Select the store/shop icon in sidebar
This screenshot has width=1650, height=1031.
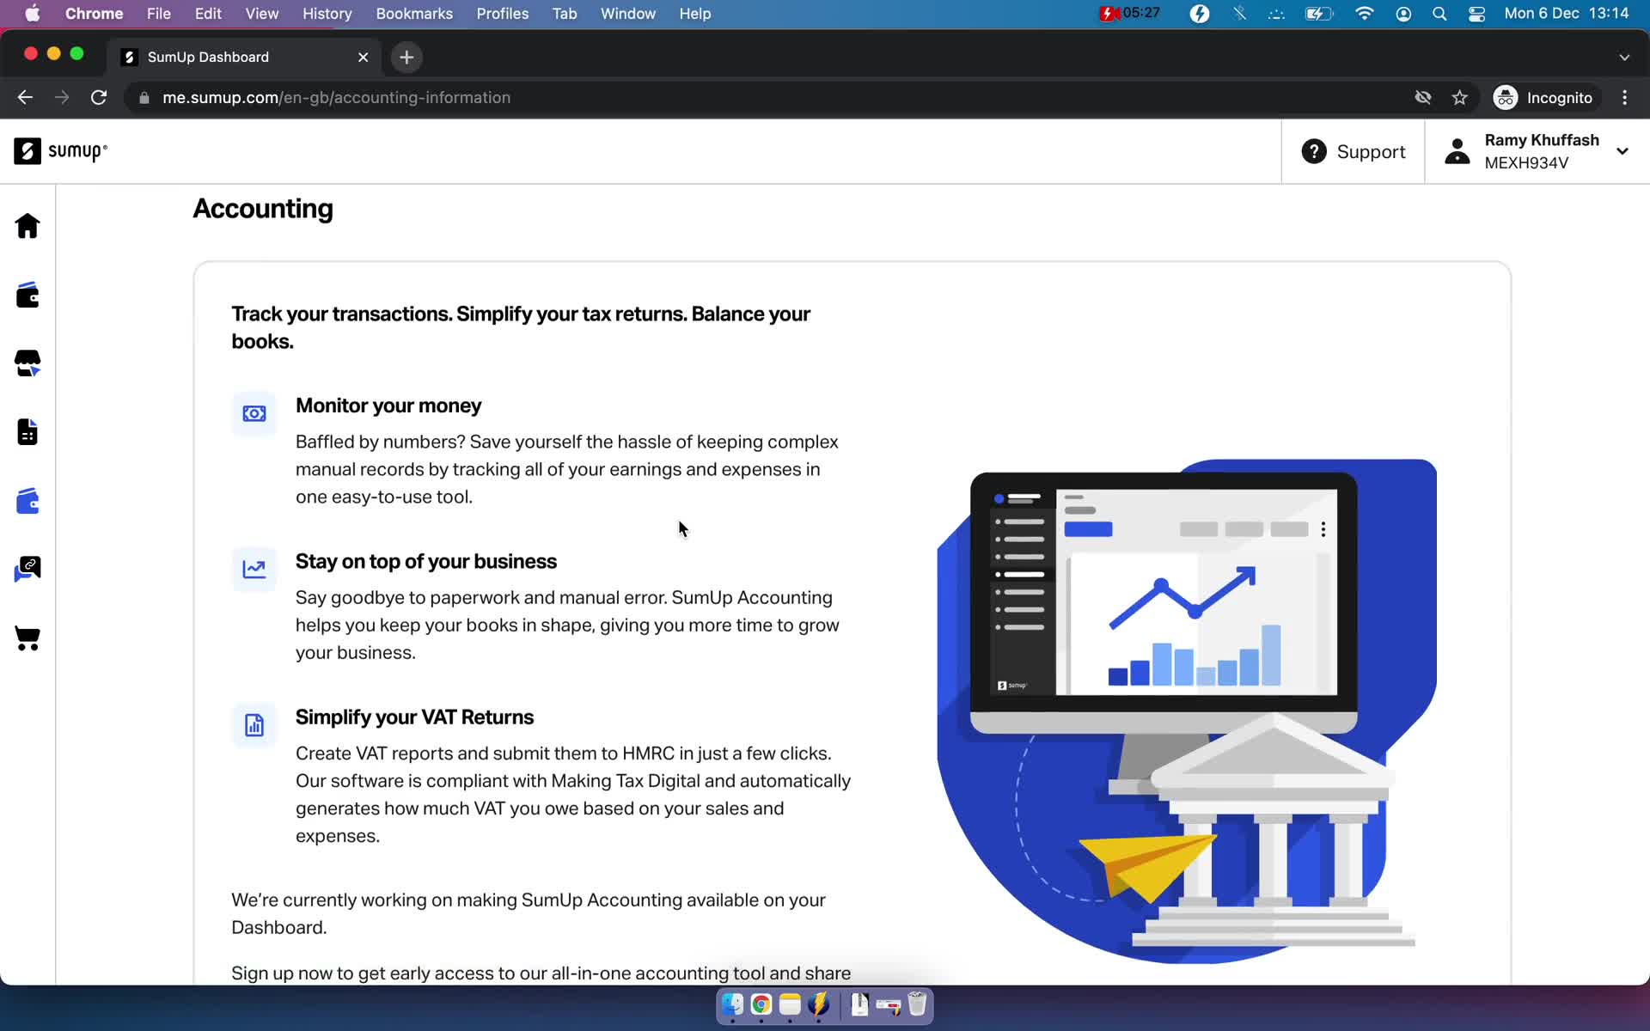[x=28, y=363]
